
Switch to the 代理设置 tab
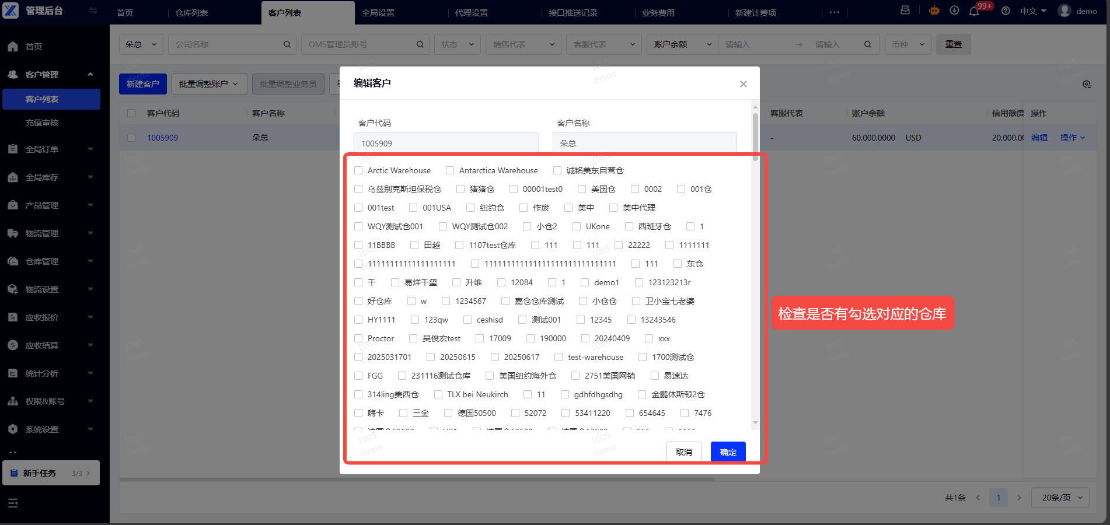click(472, 12)
